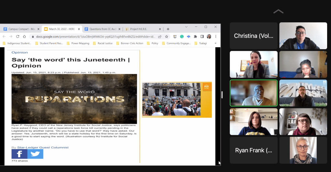
Task: Open the Star-Ledger Guest Columnist link
Action: point(43,147)
